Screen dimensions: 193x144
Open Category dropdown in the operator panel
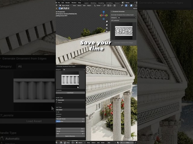pos(74,70)
